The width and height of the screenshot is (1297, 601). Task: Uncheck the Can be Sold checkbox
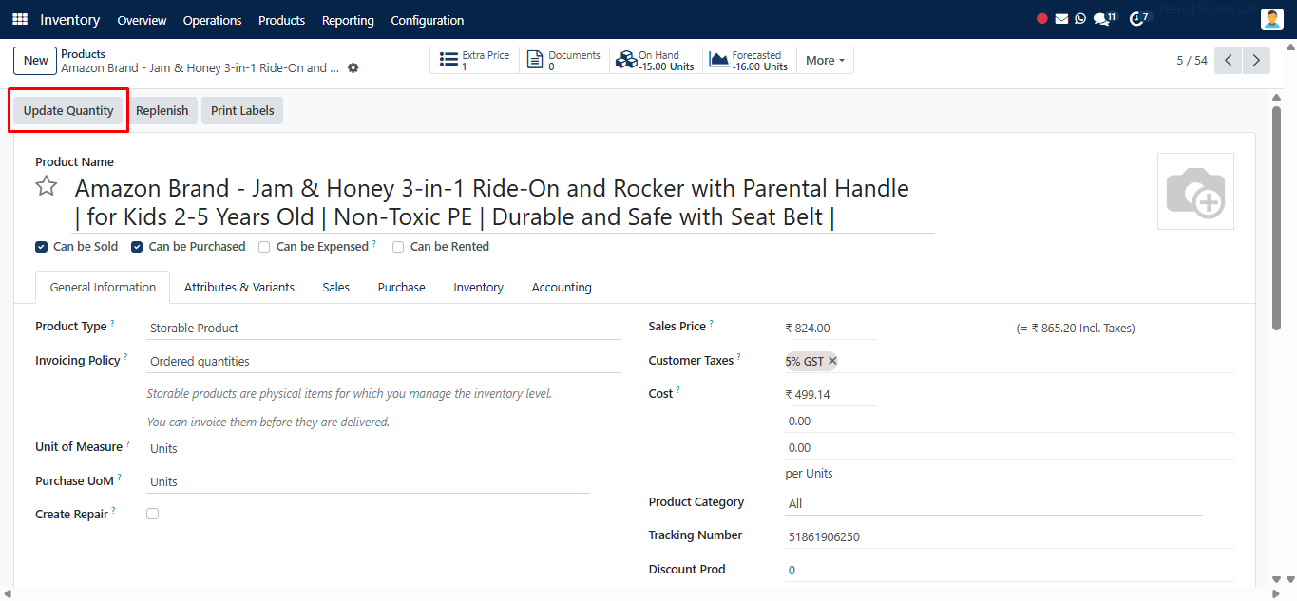(x=41, y=247)
